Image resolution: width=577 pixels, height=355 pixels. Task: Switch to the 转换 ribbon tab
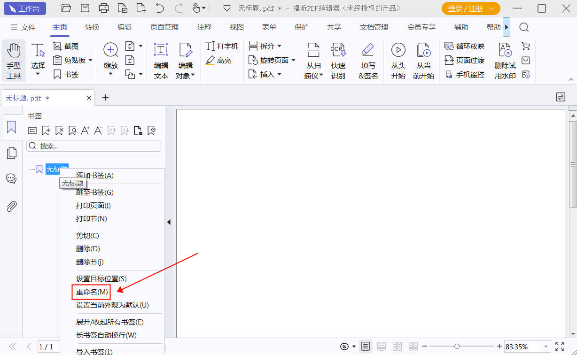pyautogui.click(x=92, y=27)
